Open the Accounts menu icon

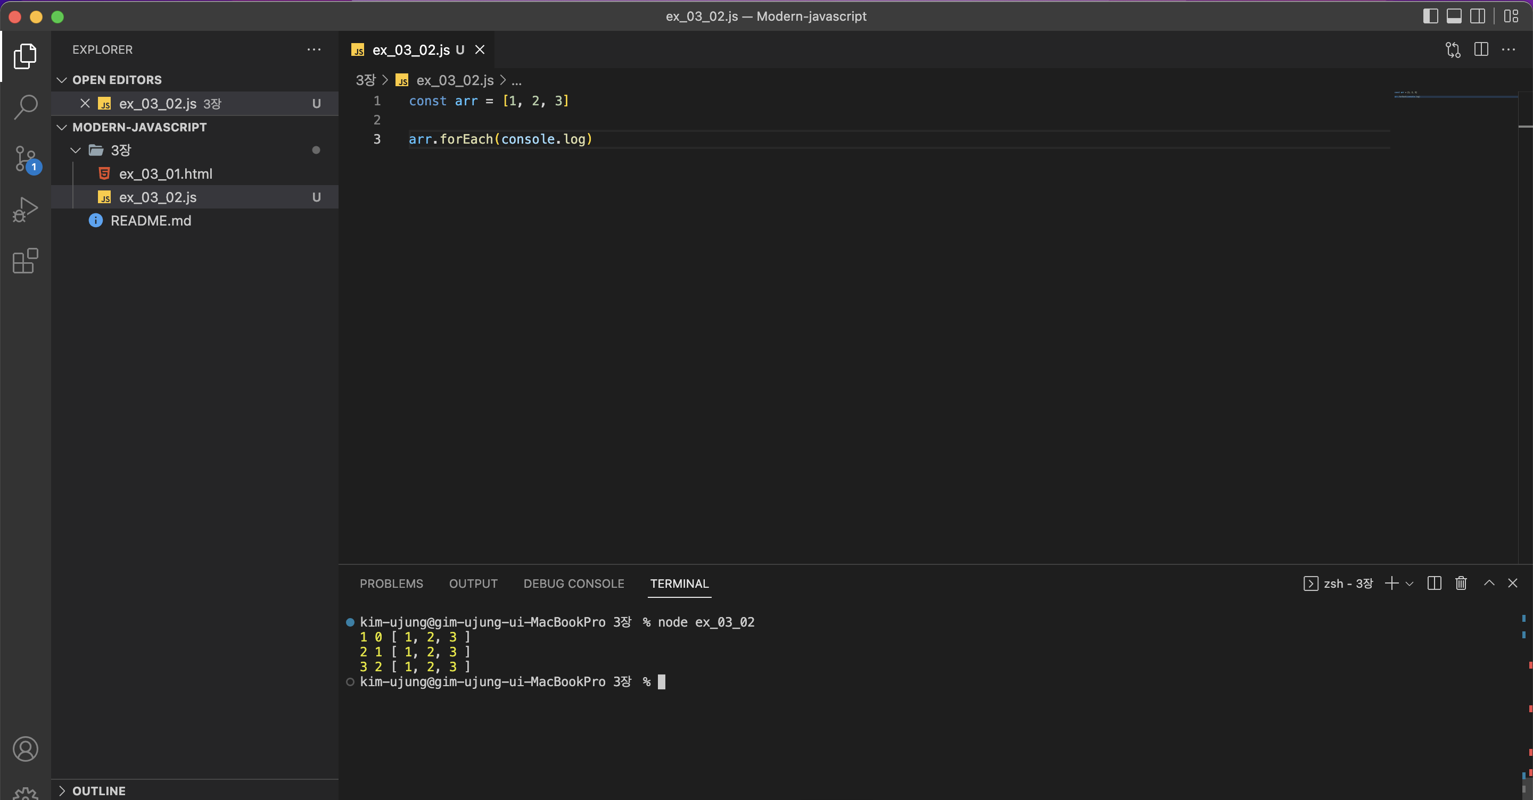tap(26, 748)
